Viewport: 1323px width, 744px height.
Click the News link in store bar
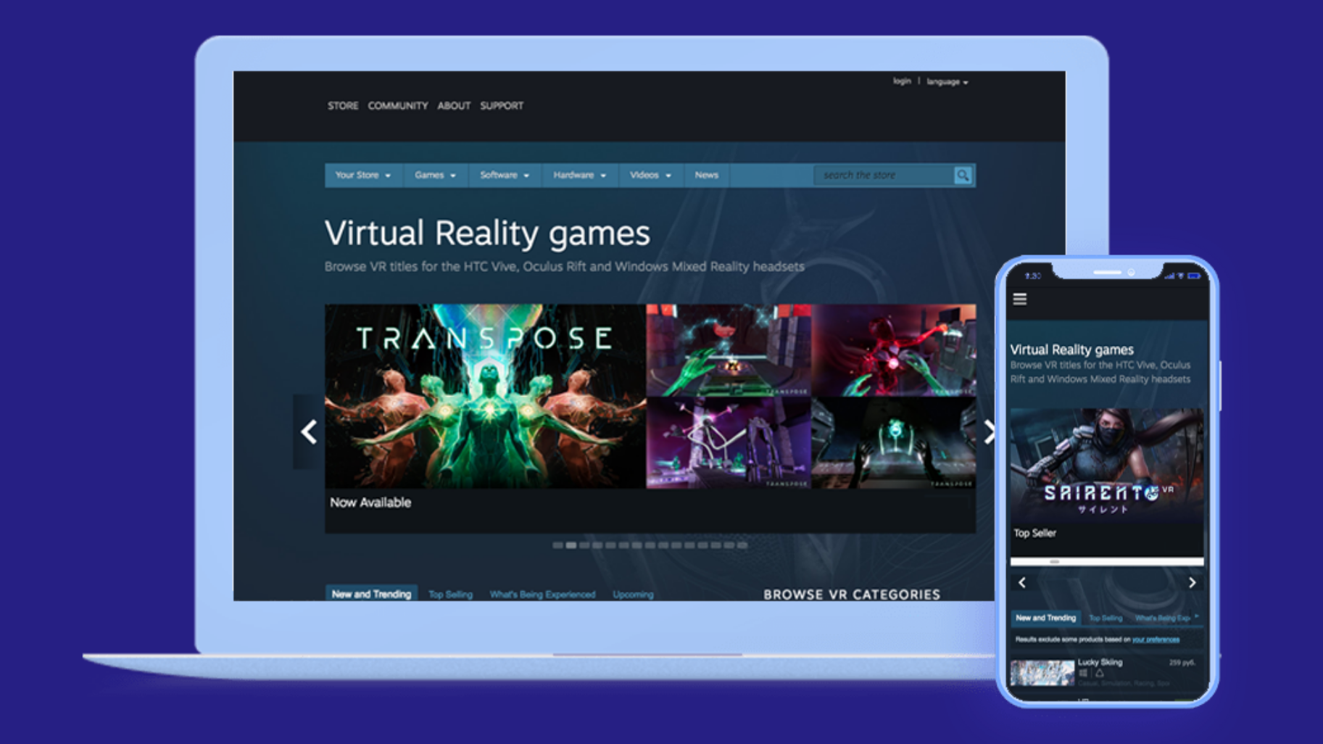point(706,175)
